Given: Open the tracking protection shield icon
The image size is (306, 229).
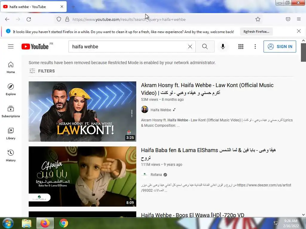Looking at the screenshot, I should pyautogui.click(x=59, y=19).
